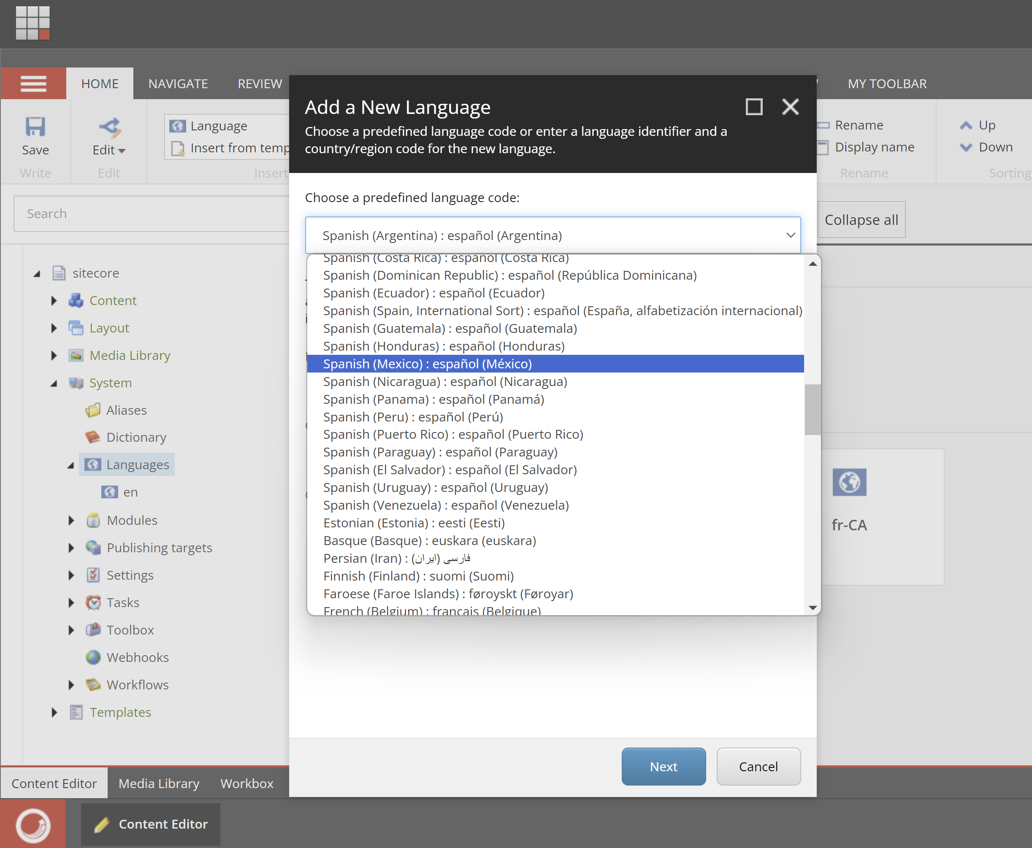
Task: Click the Down sorting icon in Rename panel
Action: click(x=965, y=146)
